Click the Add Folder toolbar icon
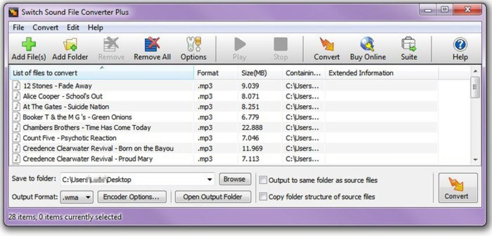This screenshot has height=236, width=492. point(70,44)
